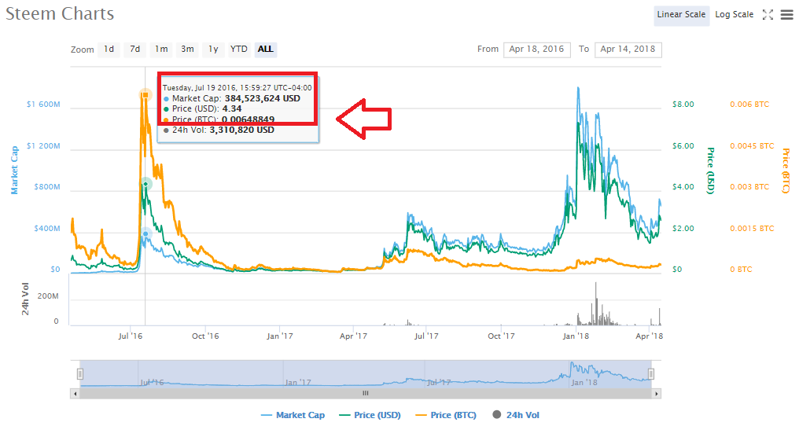This screenshot has height=426, width=799.
Task: Click the vertical Market Cap axis title
Action: point(14,171)
